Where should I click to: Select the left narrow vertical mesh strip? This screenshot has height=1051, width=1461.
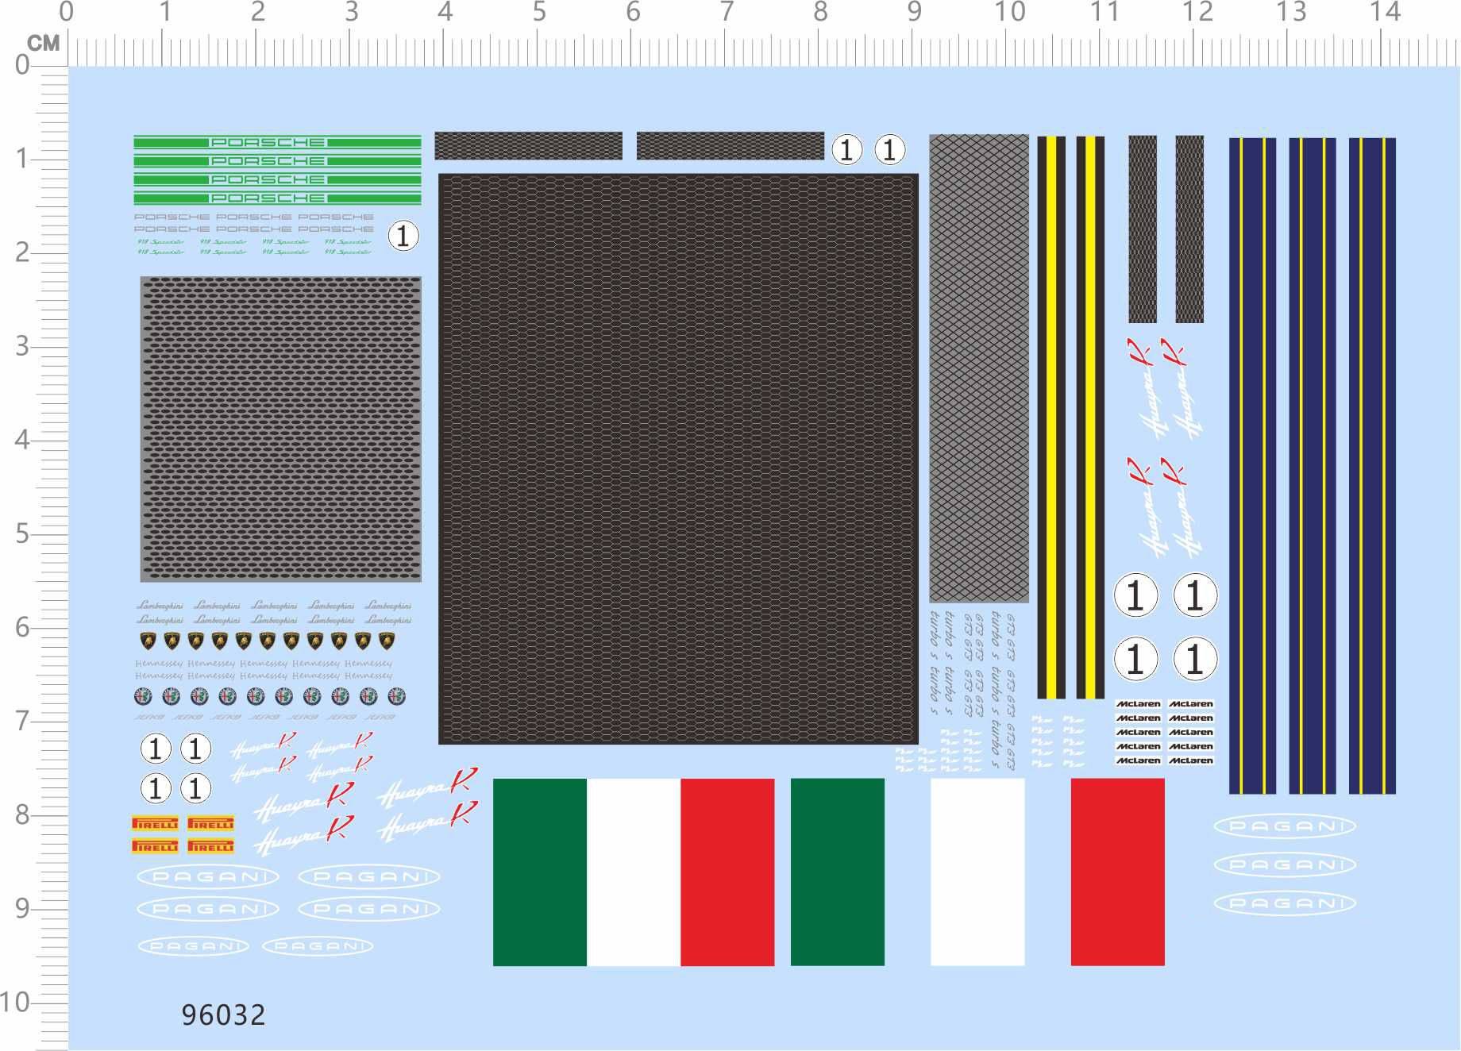coord(1143,229)
